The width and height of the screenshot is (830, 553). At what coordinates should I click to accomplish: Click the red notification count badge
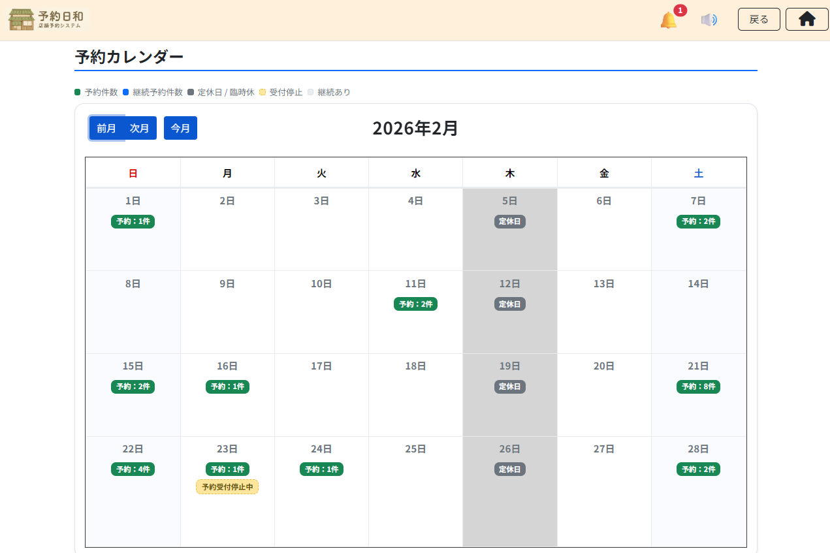pos(680,10)
